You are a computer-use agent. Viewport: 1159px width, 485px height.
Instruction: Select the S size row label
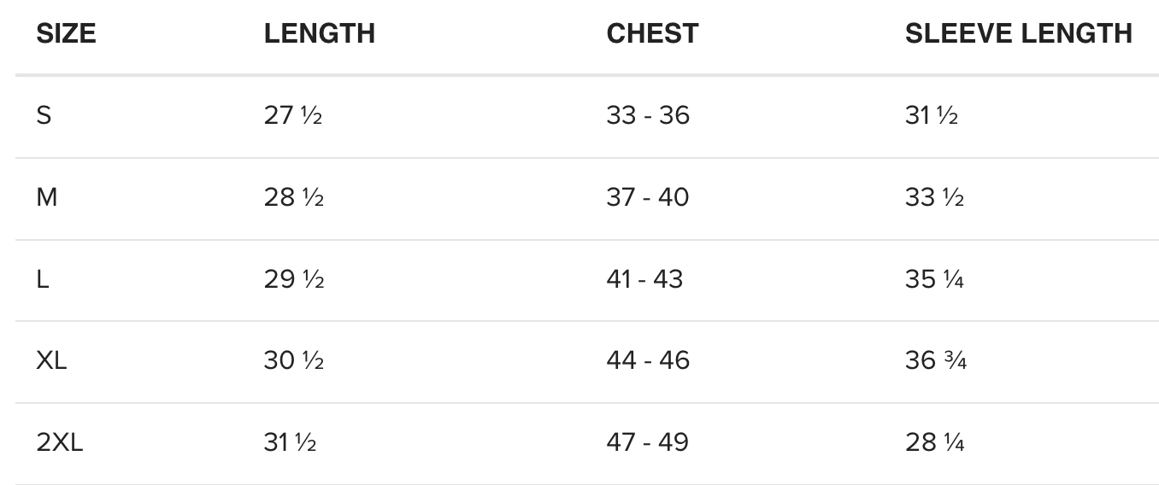click(44, 115)
